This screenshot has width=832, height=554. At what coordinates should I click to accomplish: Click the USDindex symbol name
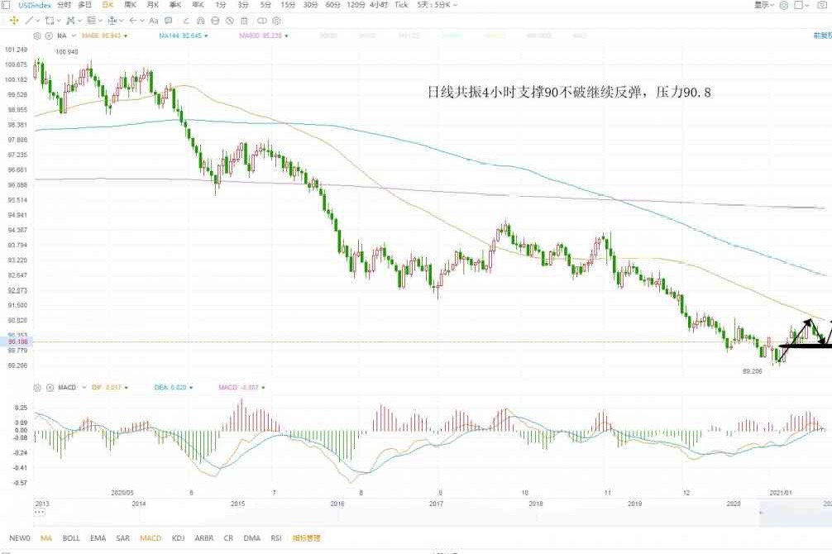point(35,5)
